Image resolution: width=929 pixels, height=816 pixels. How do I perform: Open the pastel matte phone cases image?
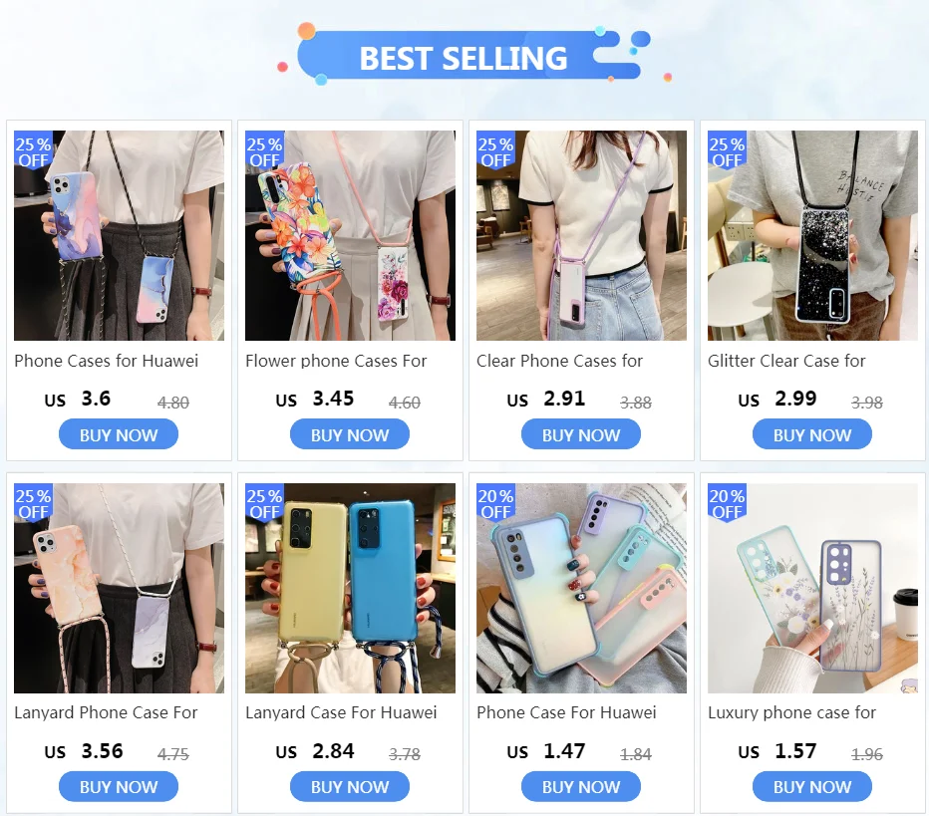(581, 588)
